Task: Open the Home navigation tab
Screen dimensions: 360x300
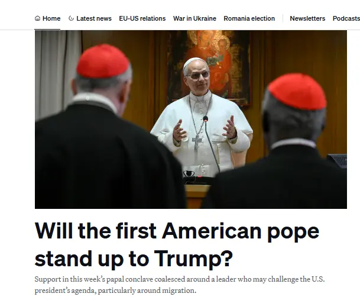Action: click(47, 18)
